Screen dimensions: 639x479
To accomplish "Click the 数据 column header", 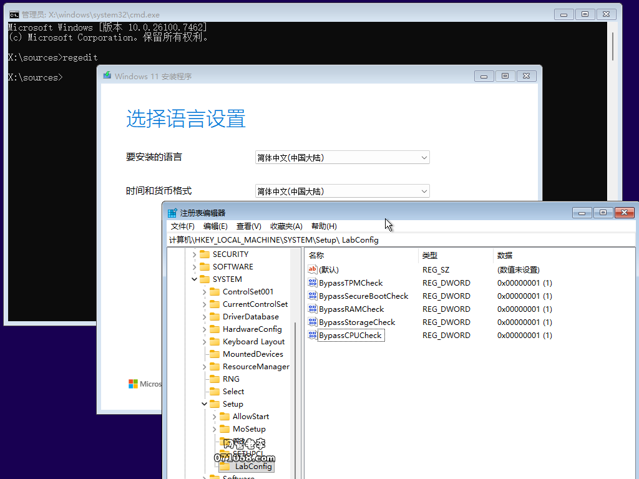I will point(505,256).
